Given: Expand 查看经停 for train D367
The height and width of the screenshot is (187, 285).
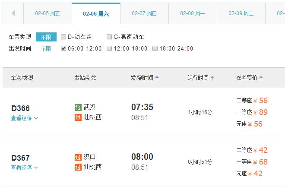Looking at the screenshot, I should 25,168.
